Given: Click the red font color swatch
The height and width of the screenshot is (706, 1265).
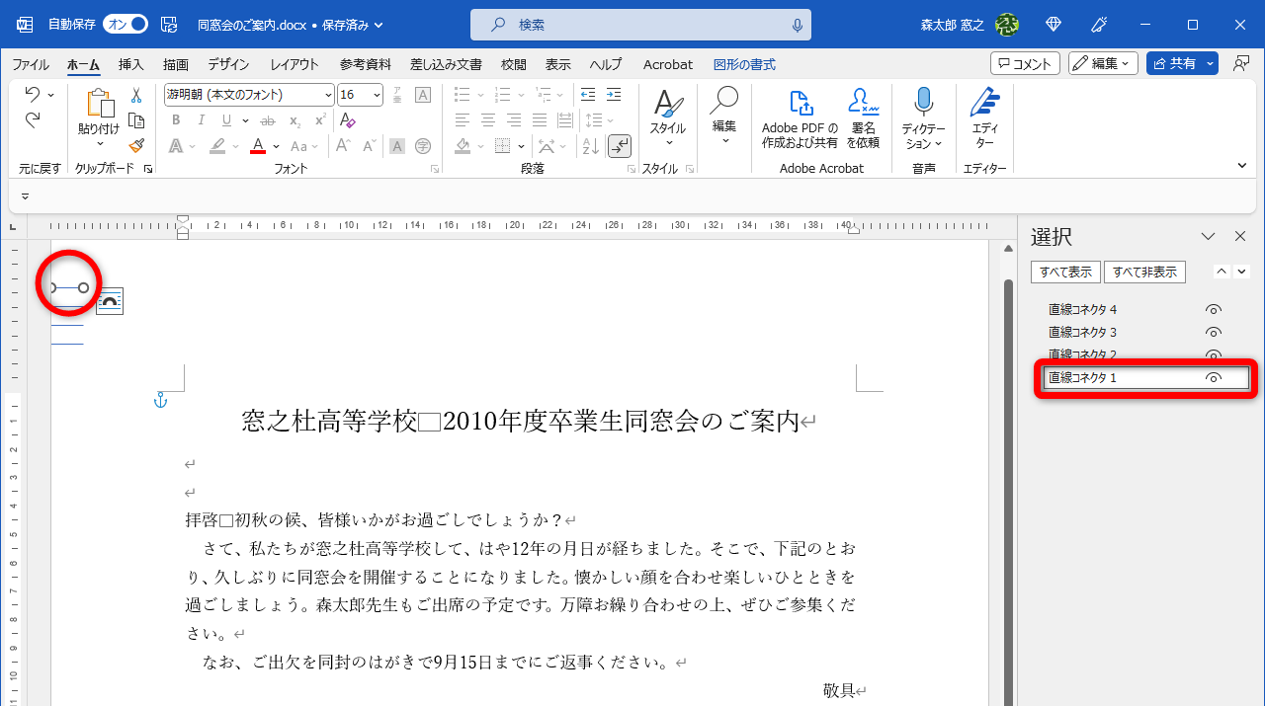Looking at the screenshot, I should [257, 145].
